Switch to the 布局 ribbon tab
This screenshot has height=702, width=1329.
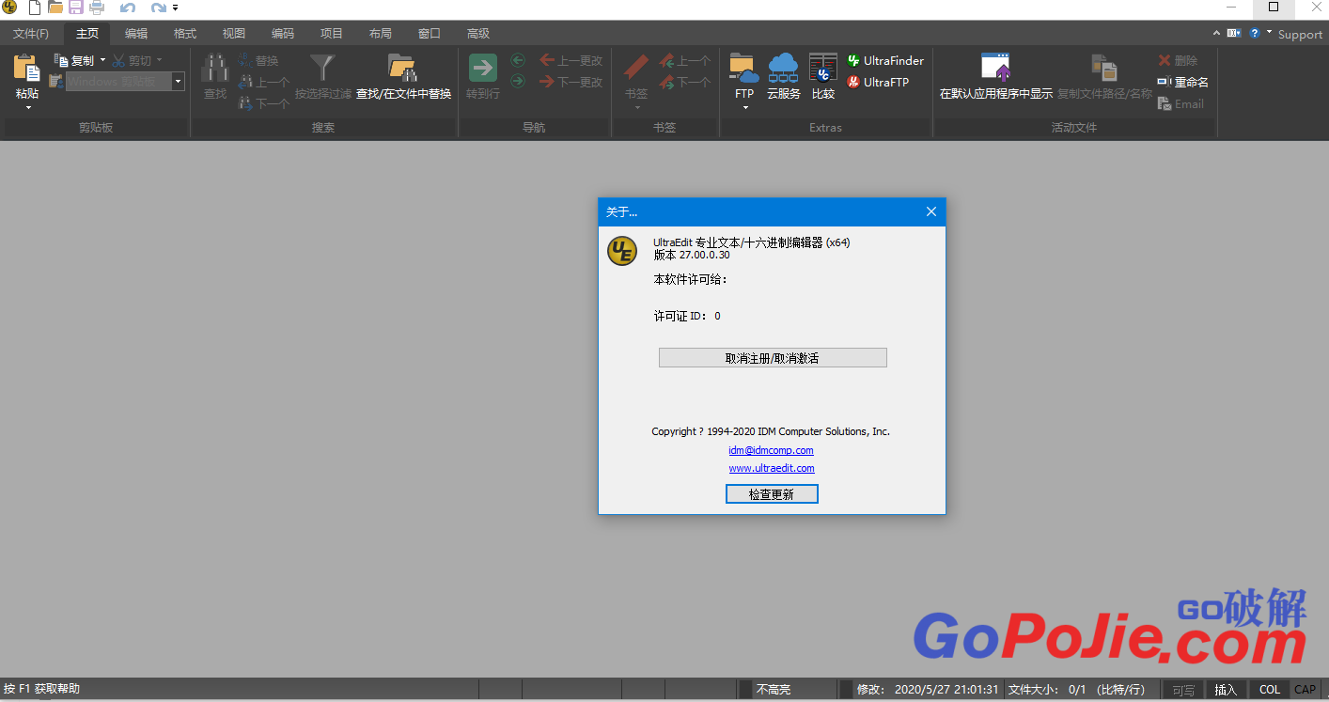tap(381, 33)
